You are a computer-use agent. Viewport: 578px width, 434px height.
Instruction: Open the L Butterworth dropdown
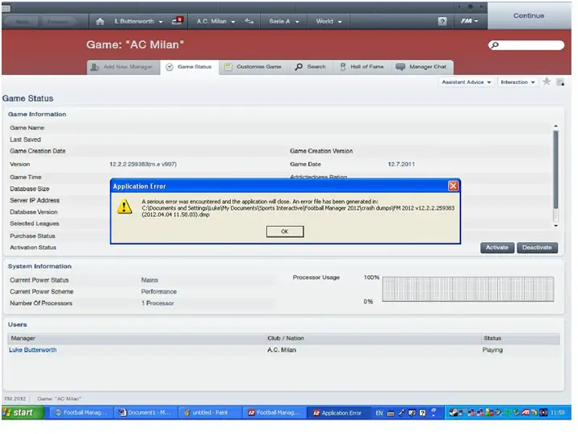138,21
